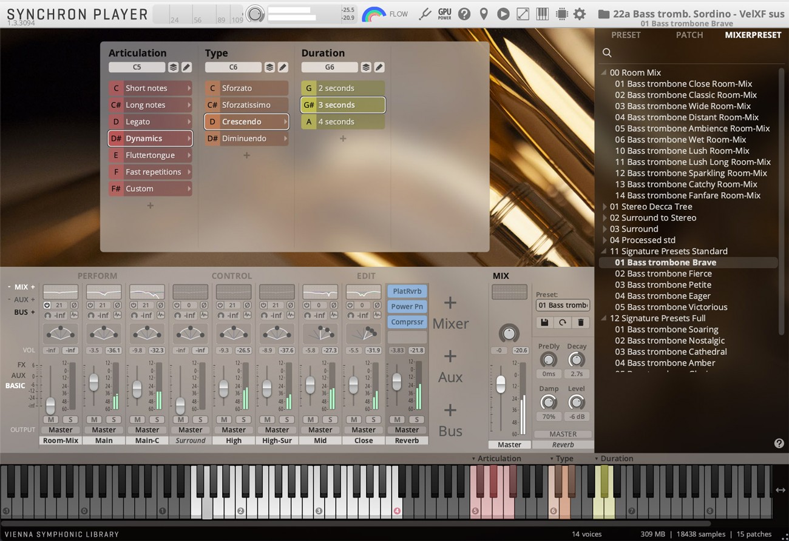
Task: Select the 4 seconds duration
Action: coord(343,122)
